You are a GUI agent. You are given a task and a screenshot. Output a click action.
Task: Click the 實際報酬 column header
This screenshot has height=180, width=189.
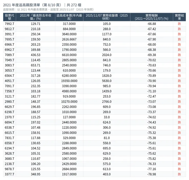[x=151, y=17]
